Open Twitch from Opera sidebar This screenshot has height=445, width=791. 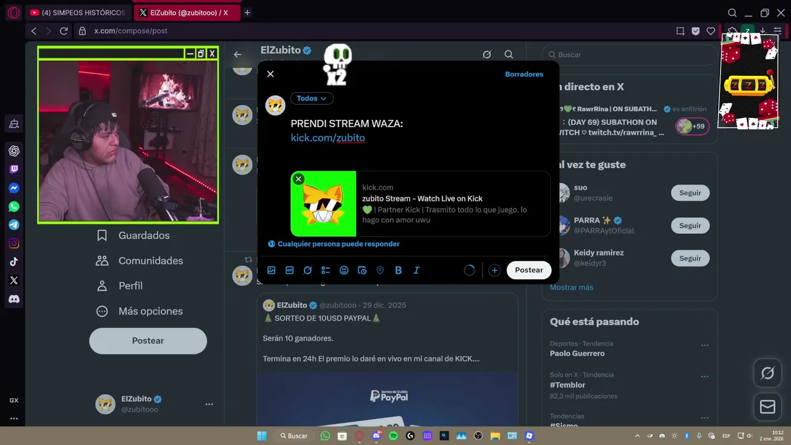tap(14, 169)
